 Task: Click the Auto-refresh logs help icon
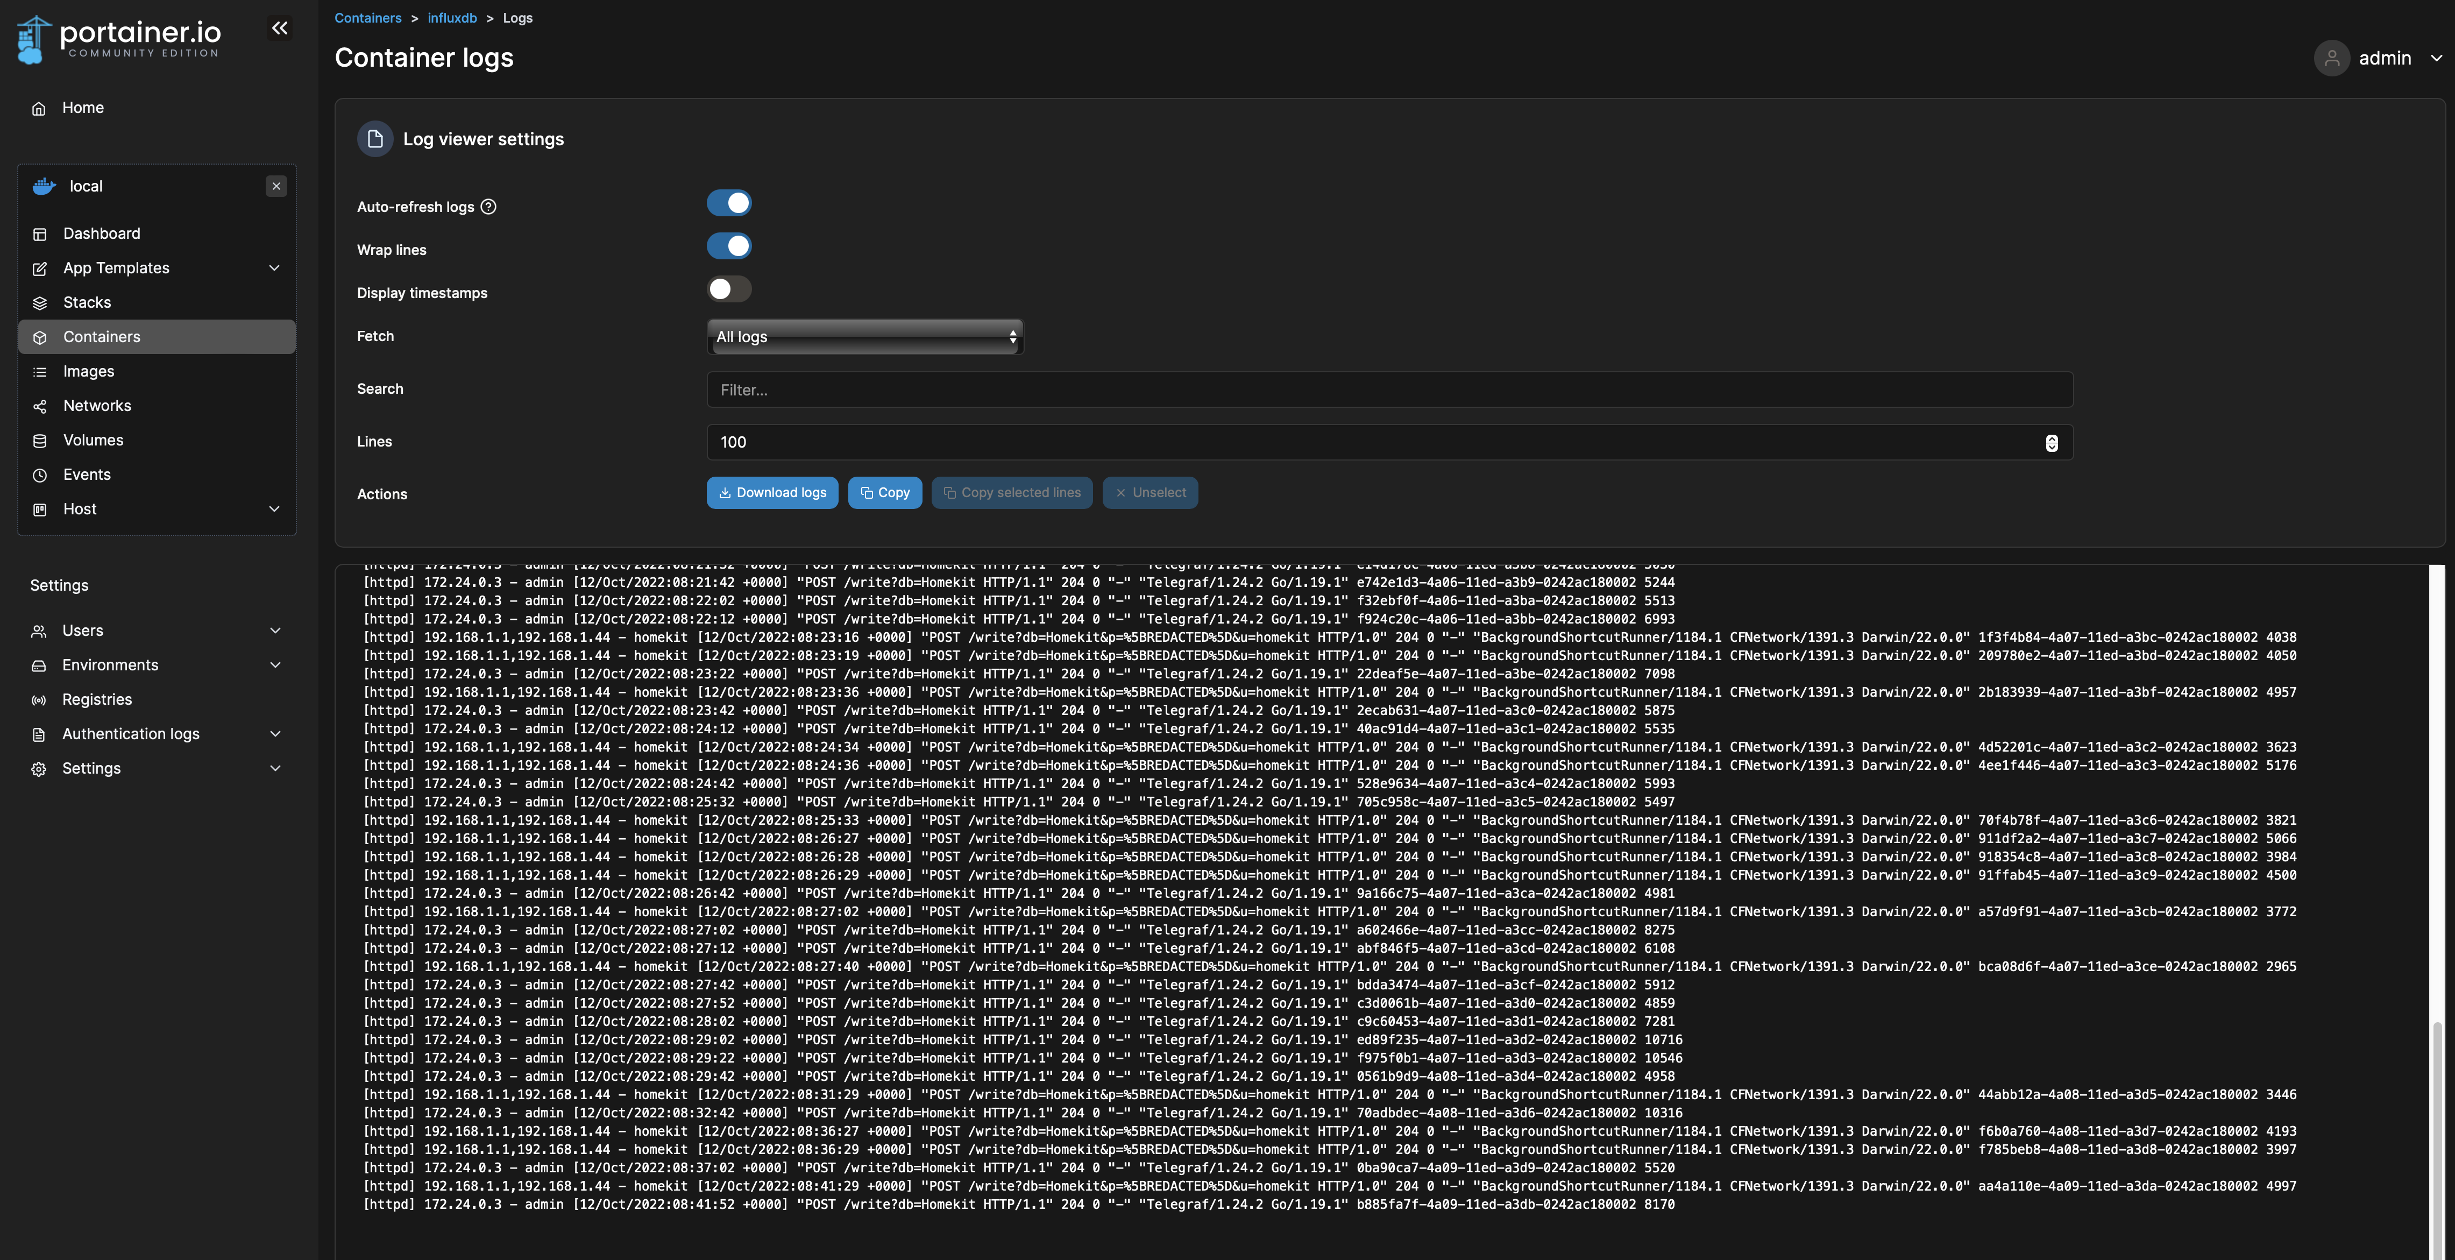coord(488,207)
